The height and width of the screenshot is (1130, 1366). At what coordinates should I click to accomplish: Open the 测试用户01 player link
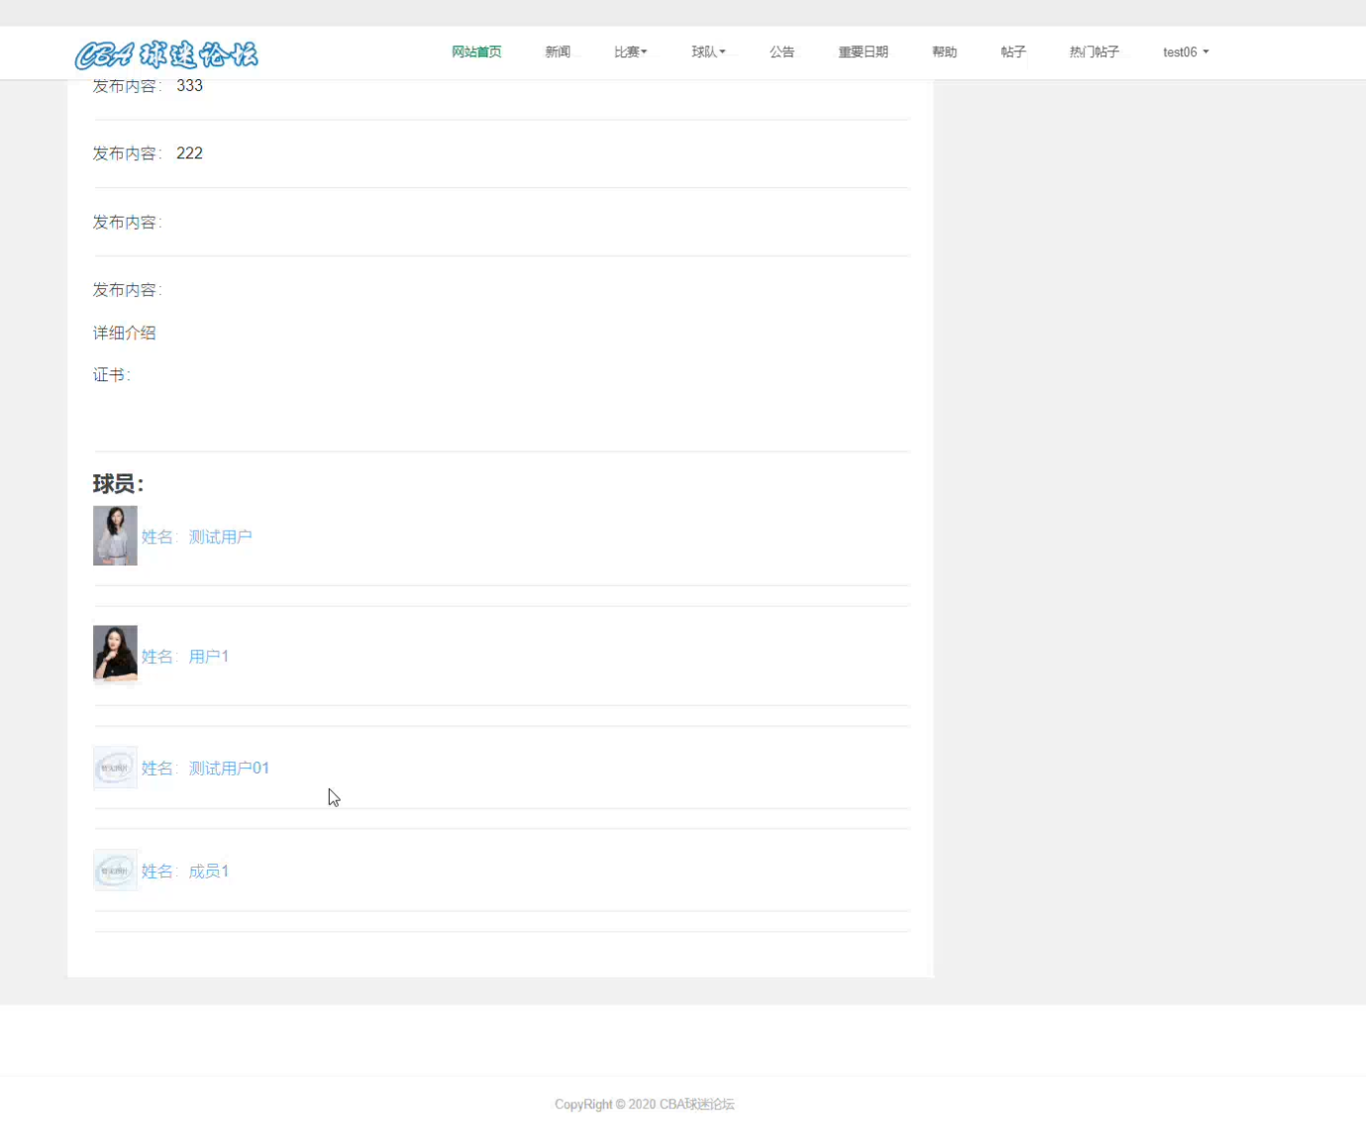pos(229,767)
